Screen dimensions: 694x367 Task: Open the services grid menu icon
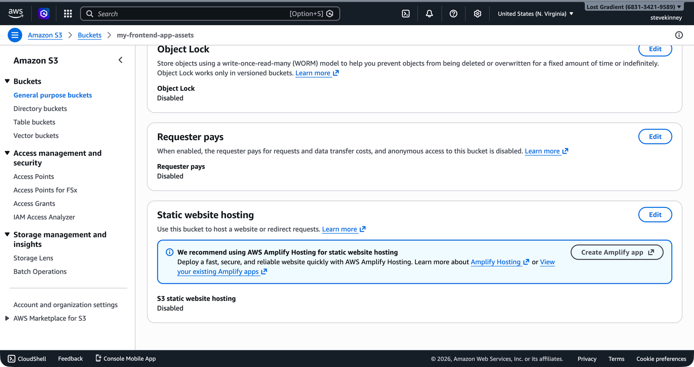(68, 14)
